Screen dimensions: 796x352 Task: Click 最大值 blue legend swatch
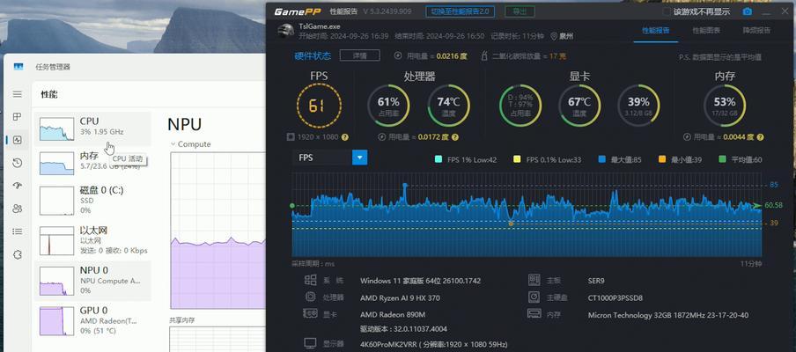[602, 160]
